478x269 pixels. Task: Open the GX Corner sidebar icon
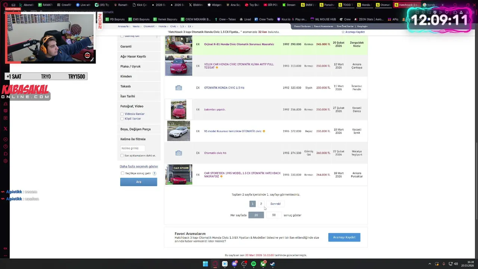pyautogui.click(x=5, y=248)
